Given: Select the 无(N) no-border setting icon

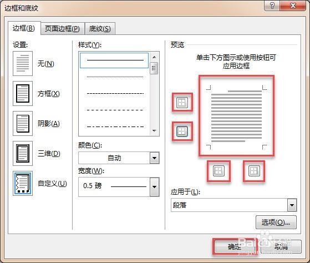Looking at the screenshot, I should click(23, 63).
